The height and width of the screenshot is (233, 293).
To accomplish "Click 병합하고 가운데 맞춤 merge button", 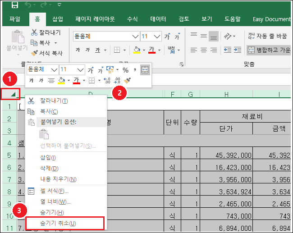I will [x=269, y=50].
